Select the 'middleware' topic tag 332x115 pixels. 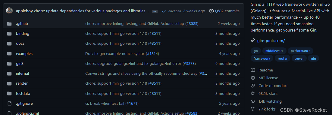tap(274, 51)
